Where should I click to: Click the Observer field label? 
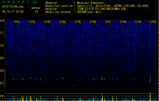click(x=51, y=3)
